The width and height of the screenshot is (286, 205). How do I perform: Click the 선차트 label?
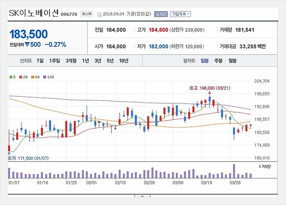(26, 60)
